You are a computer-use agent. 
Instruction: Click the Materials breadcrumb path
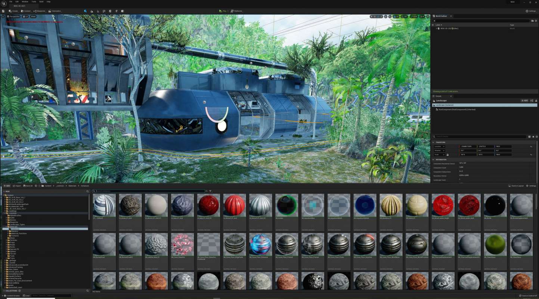(72, 186)
